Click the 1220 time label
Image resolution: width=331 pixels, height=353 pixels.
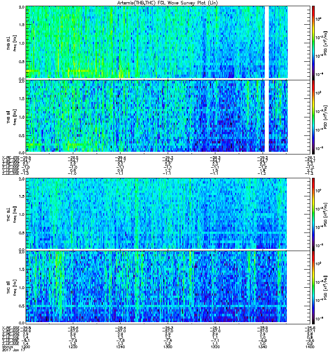click(73, 347)
